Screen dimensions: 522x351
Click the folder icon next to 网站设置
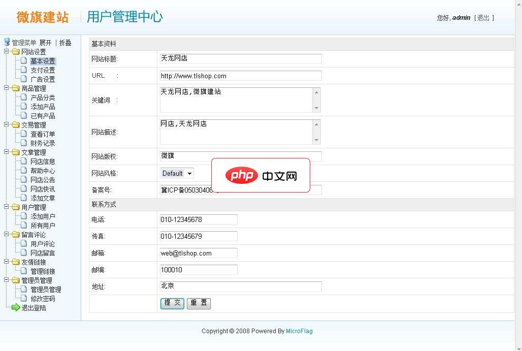(16, 51)
